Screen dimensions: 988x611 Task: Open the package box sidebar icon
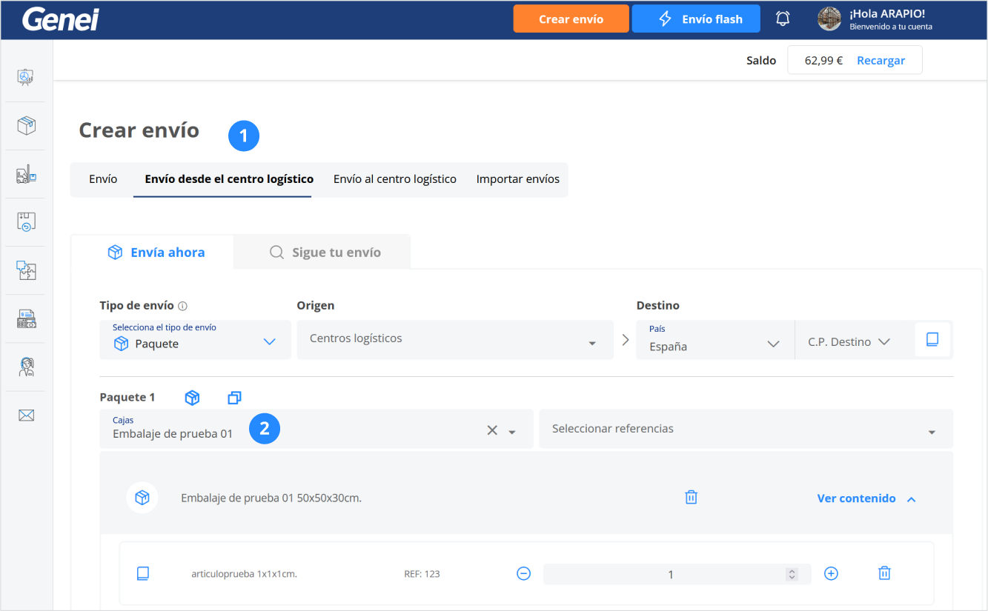(x=27, y=125)
